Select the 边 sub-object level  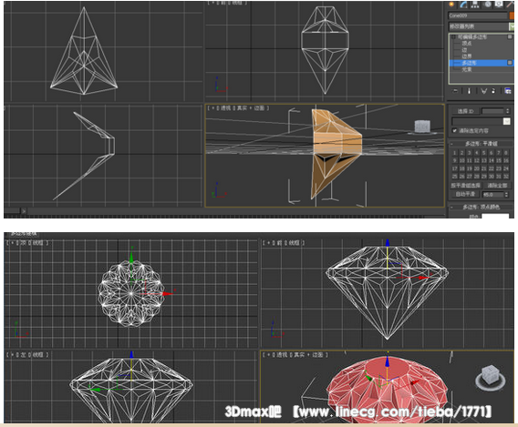464,50
